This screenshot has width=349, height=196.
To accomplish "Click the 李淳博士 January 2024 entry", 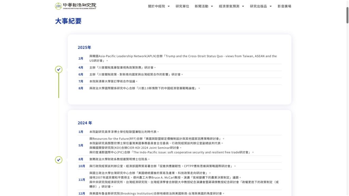I will (x=124, y=132).
